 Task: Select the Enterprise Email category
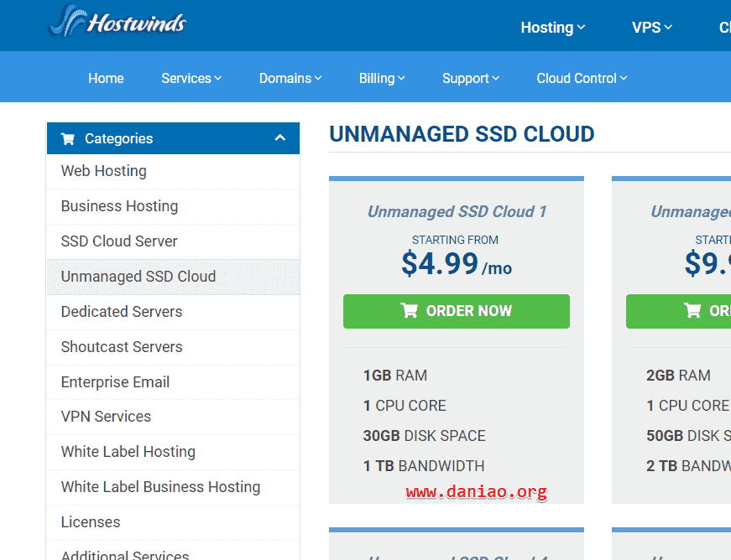pos(173,382)
